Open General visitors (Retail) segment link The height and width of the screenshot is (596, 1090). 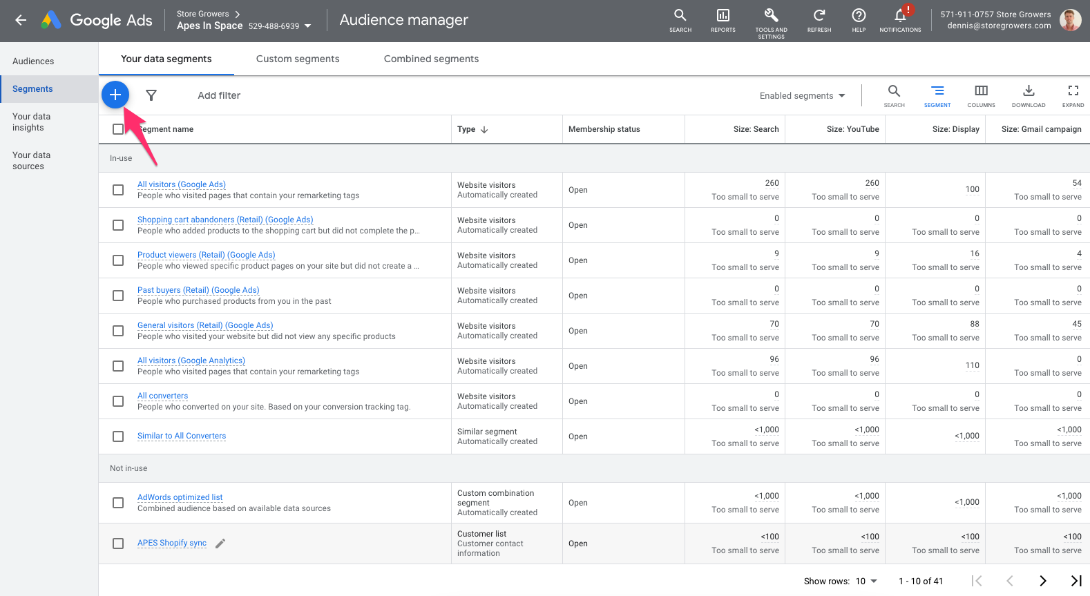205,325
